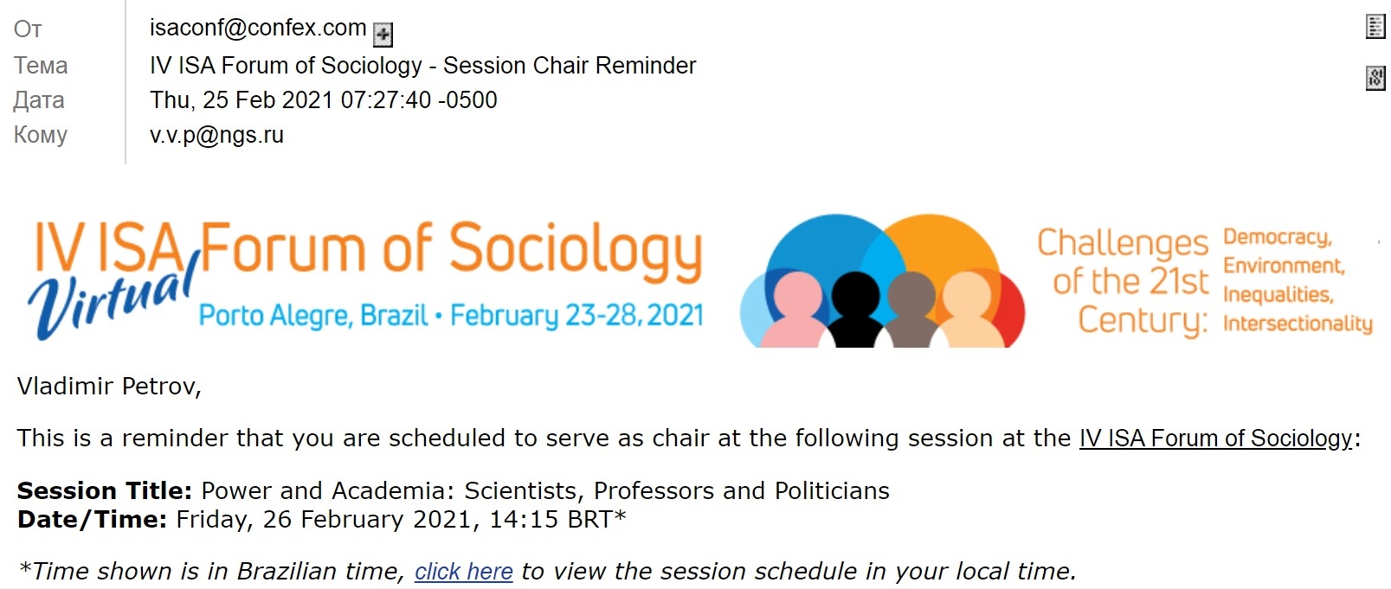The image size is (1391, 589).
Task: Select the email subject line text
Action: coord(422,66)
